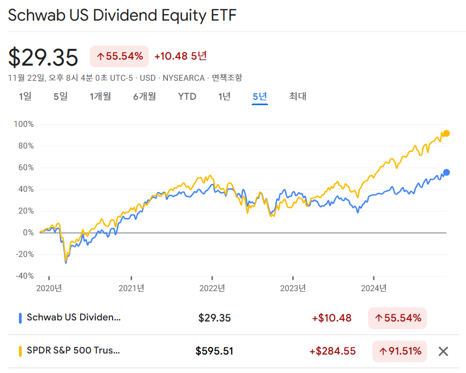Click the 면책조항 disclaimer link
Image resolution: width=466 pixels, height=373 pixels.
pos(227,78)
